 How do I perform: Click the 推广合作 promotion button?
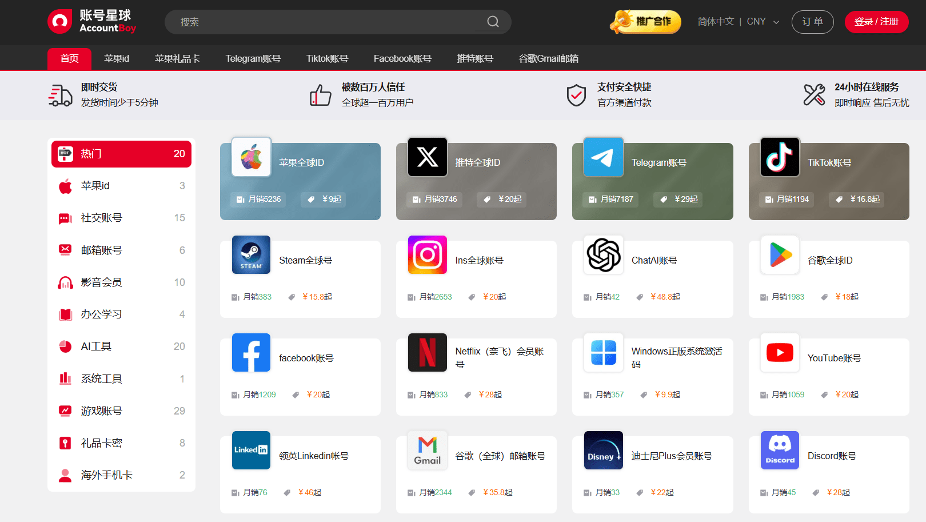click(646, 22)
